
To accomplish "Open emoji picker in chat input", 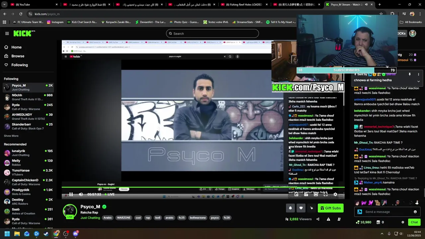I will (415, 212).
